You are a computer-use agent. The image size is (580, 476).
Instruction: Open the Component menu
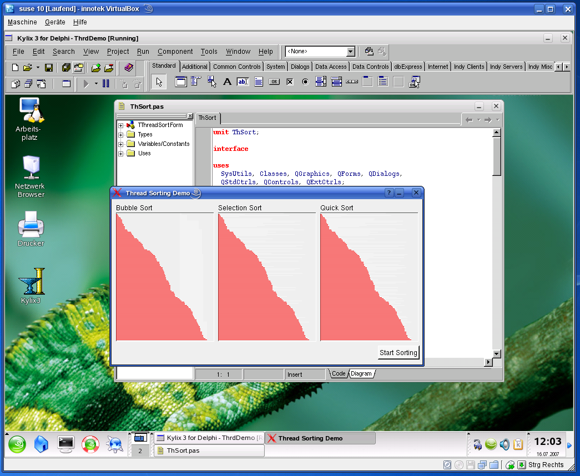(x=175, y=52)
